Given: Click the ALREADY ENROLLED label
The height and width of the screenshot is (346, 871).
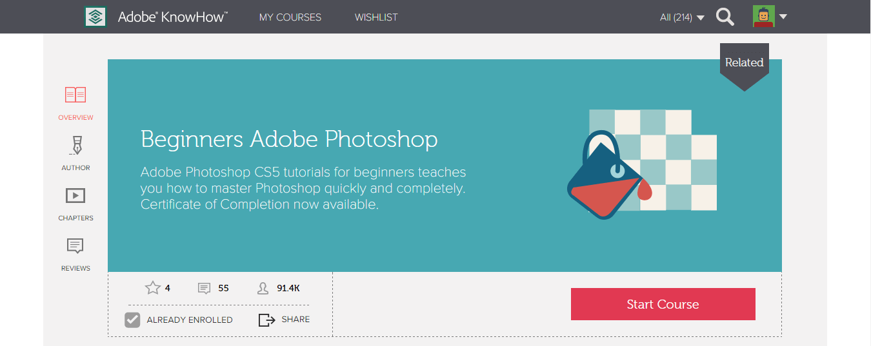Looking at the screenshot, I should click(x=190, y=320).
